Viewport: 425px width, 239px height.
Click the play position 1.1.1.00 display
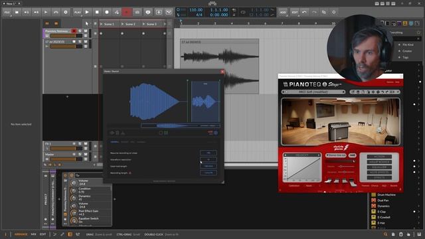click(x=219, y=10)
